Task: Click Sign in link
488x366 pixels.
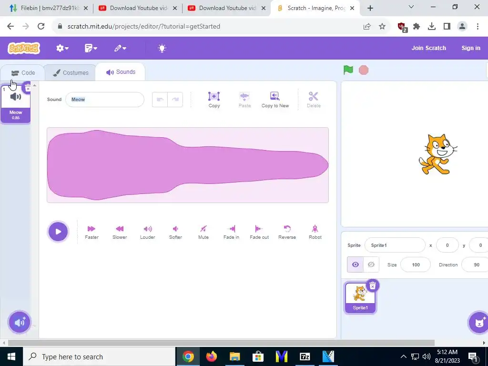Action: pos(470,48)
